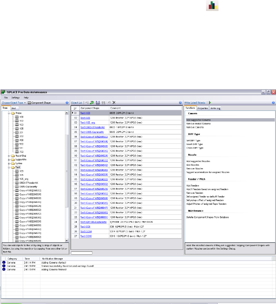Click the green-arrow add objects icon in Object List toolbar

click(x=92, y=103)
